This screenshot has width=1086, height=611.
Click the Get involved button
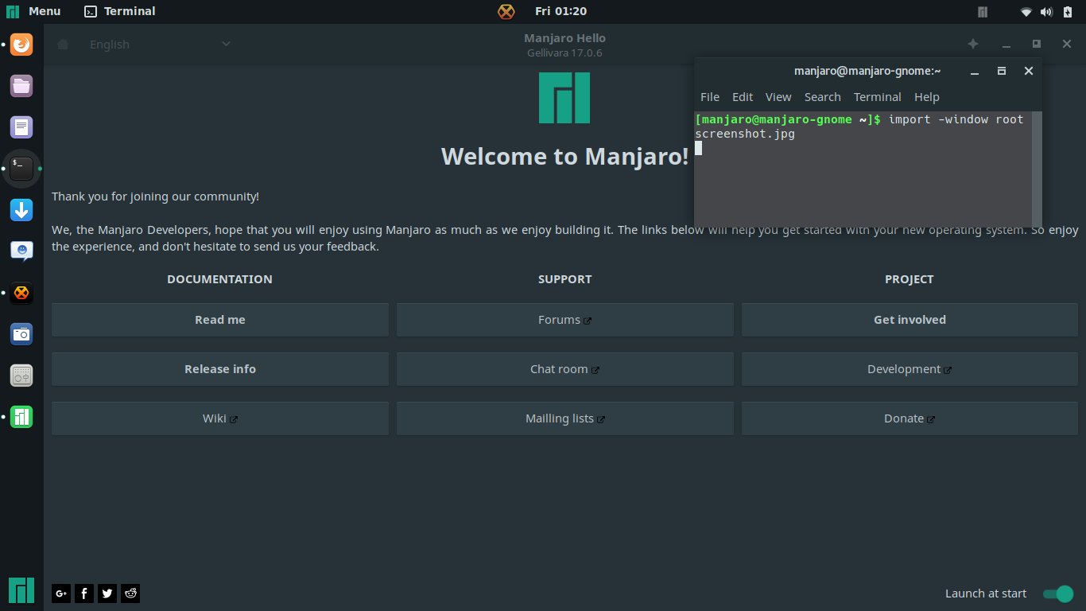pos(910,320)
